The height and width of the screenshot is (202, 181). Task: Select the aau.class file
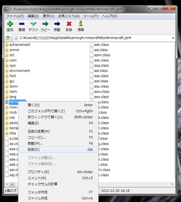tap(99, 86)
